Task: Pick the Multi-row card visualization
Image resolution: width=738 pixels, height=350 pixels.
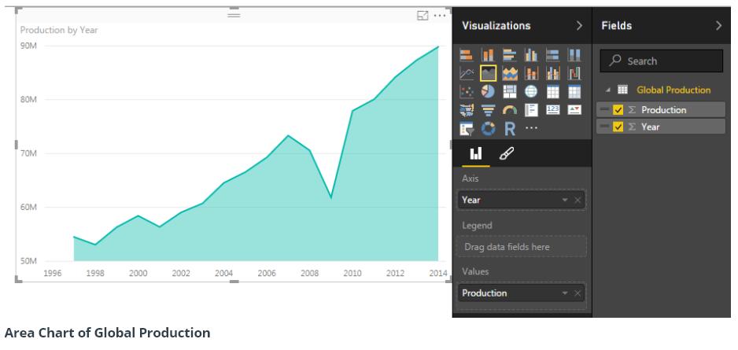Action: (x=531, y=110)
